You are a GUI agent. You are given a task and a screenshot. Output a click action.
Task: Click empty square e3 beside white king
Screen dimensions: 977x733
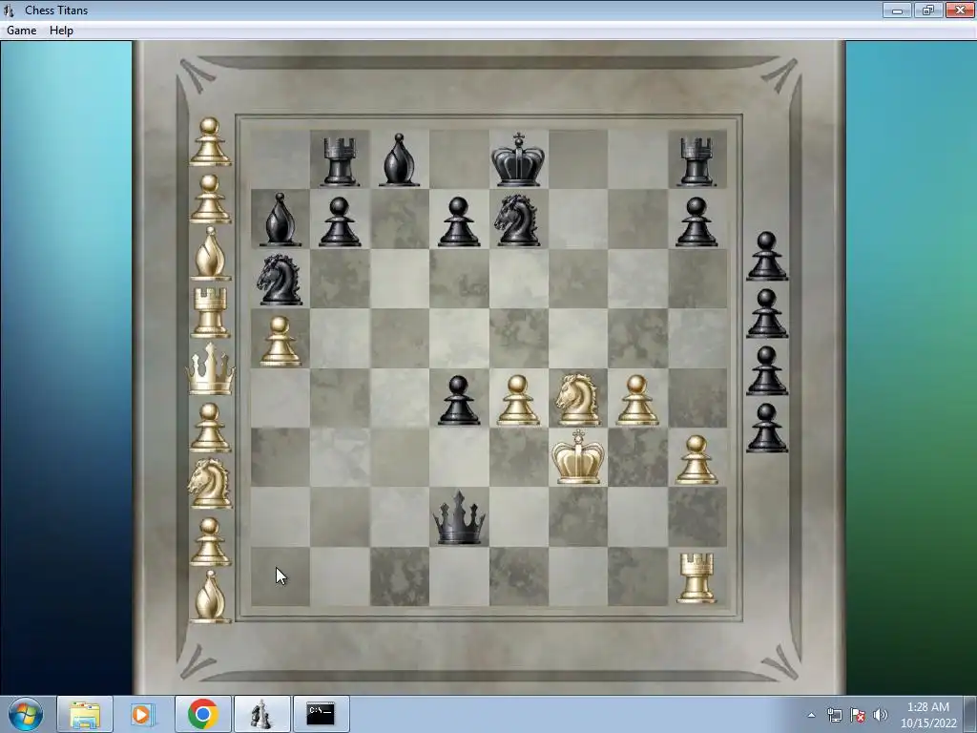[518, 457]
